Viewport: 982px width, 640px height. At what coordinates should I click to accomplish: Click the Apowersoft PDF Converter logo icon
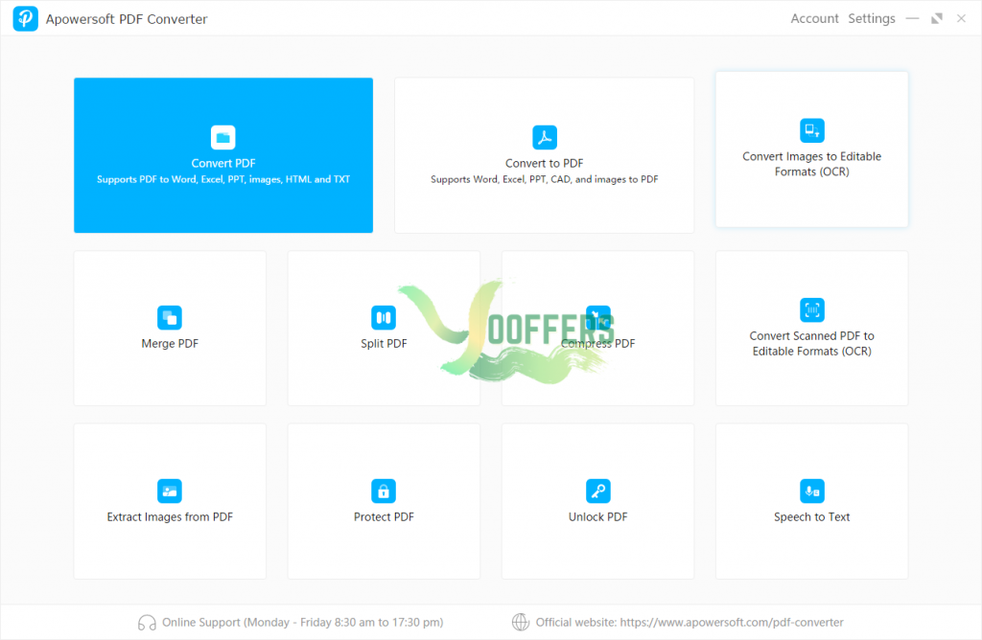tap(25, 19)
